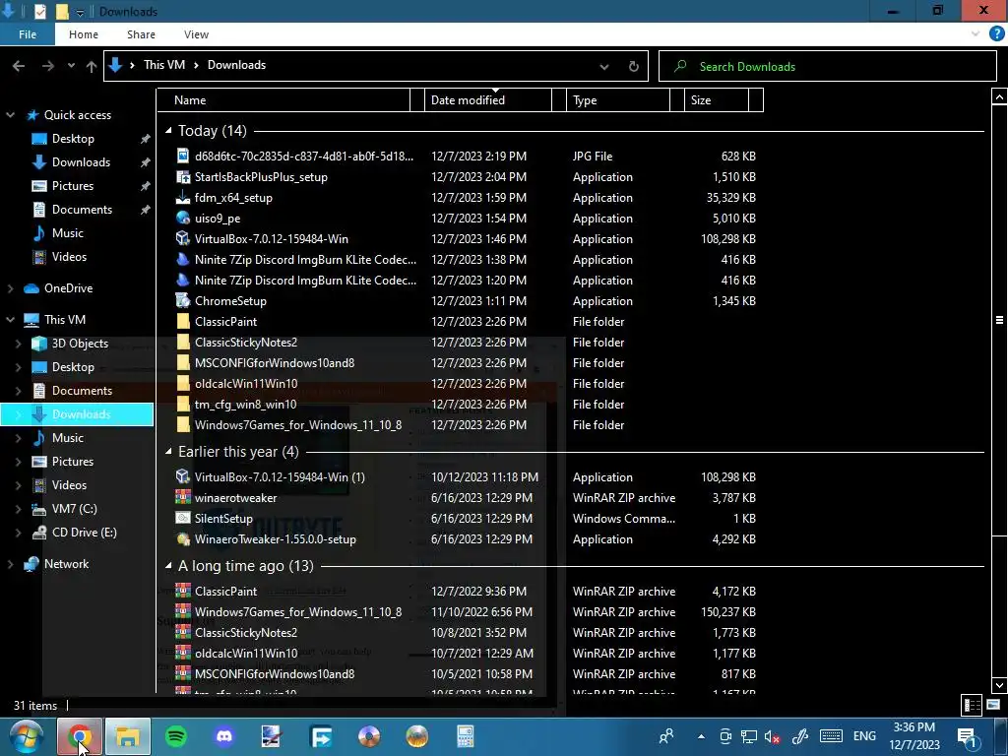Select CD Drive (E:) in navigation pane
Image resolution: width=1008 pixels, height=756 pixels.
pos(85,533)
